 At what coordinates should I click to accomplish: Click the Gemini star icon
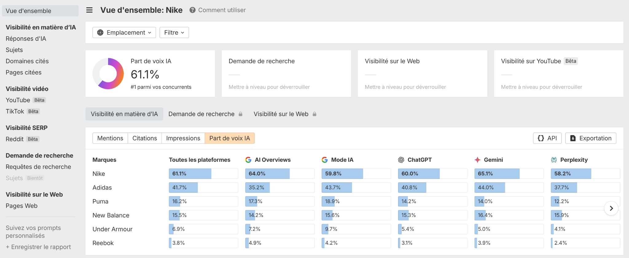pyautogui.click(x=477, y=160)
